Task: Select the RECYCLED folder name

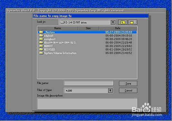Action: [x=50, y=49]
